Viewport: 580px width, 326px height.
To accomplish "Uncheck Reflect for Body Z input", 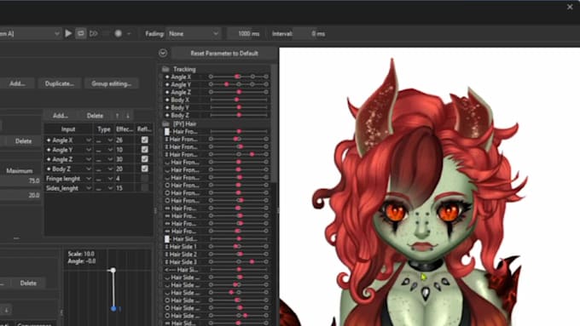I will [x=145, y=169].
